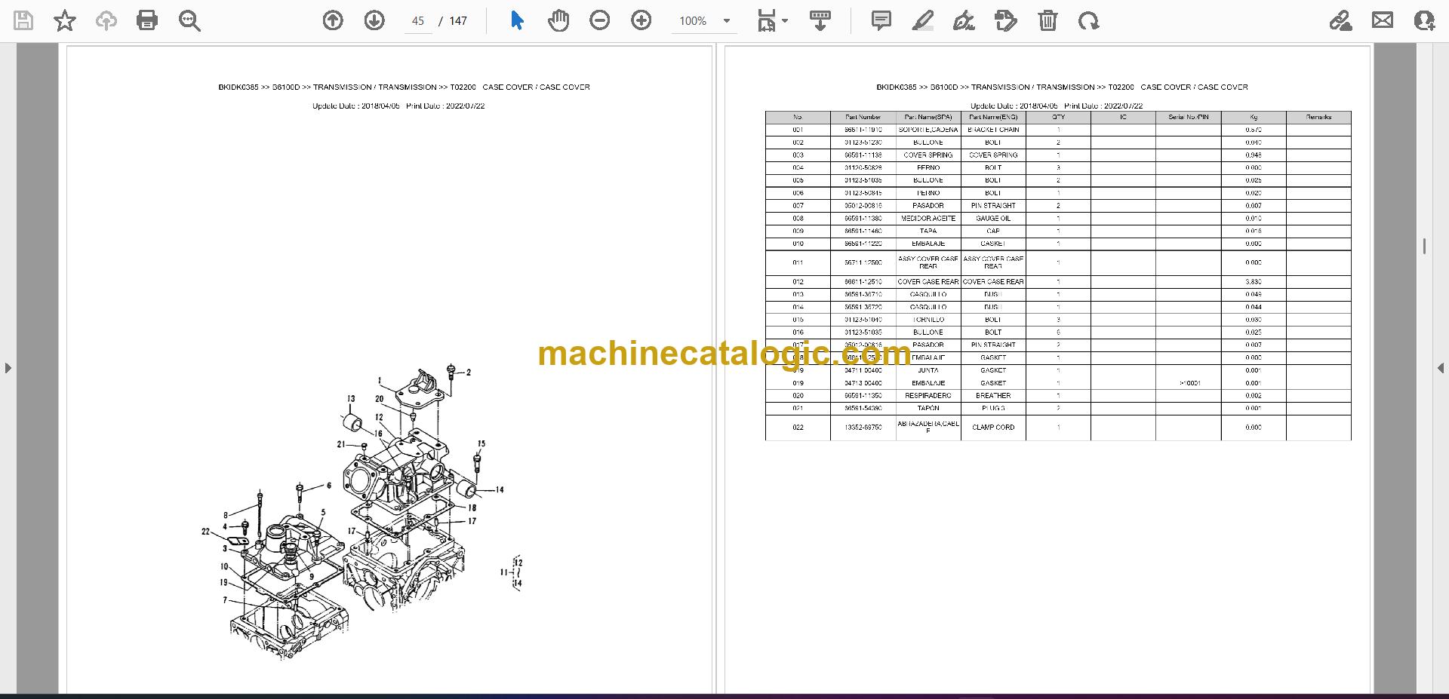Click the trash delete icon

(x=1048, y=20)
